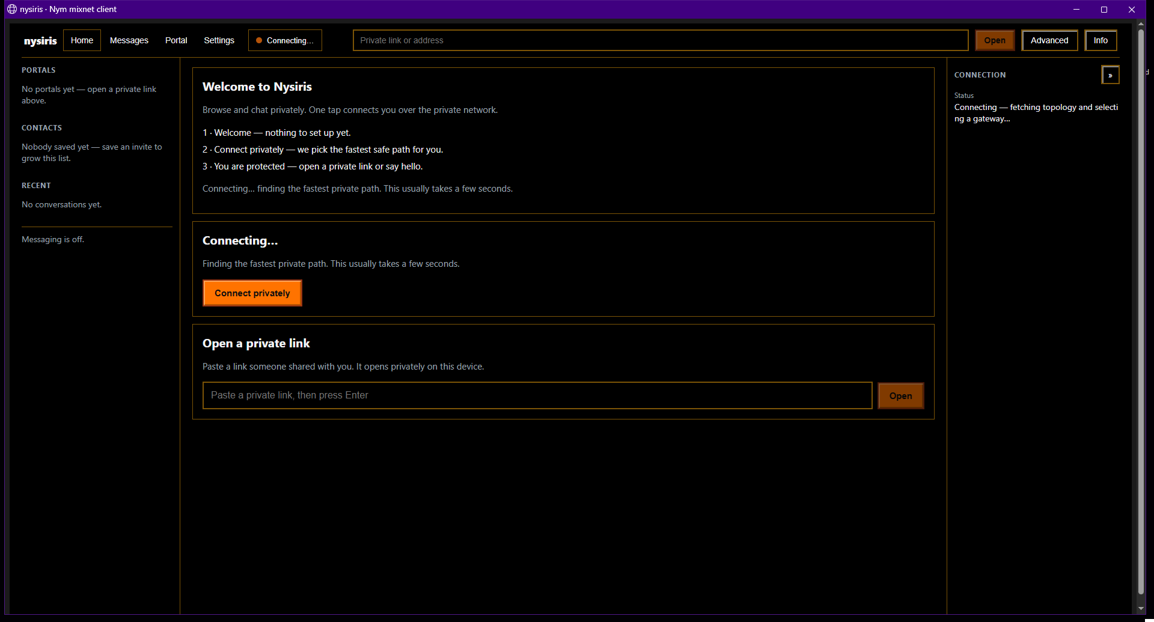Click the globe app icon in title bar
Image resolution: width=1154 pixels, height=622 pixels.
pyautogui.click(x=12, y=9)
